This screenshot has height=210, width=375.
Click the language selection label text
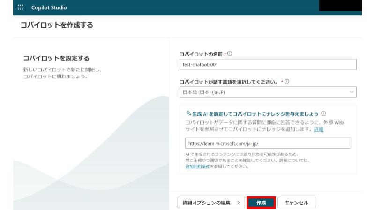(x=229, y=82)
